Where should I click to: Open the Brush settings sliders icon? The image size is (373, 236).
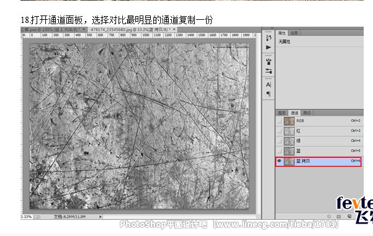point(268,71)
